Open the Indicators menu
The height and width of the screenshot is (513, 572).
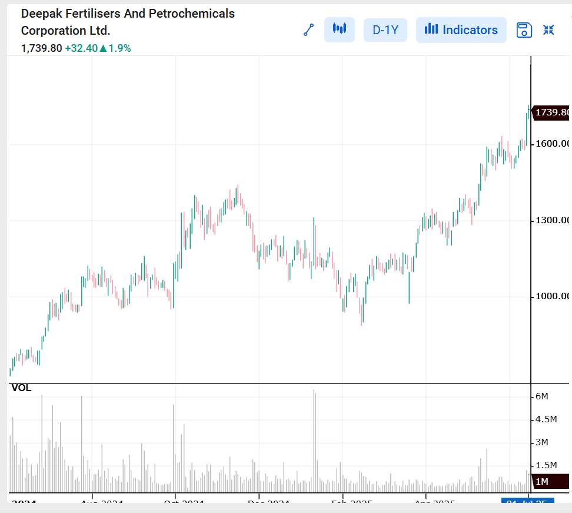pos(461,30)
